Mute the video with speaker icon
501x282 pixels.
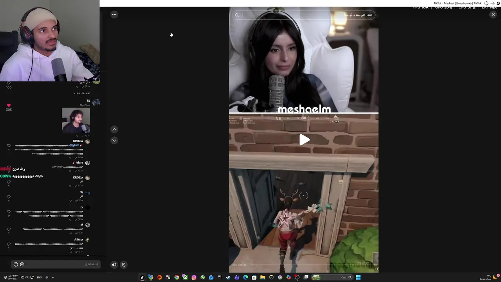114,265
